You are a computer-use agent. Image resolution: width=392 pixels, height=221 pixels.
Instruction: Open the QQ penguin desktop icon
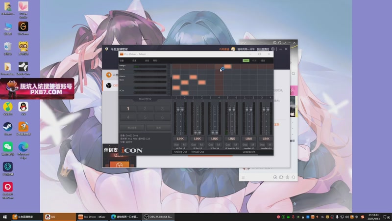(23, 109)
